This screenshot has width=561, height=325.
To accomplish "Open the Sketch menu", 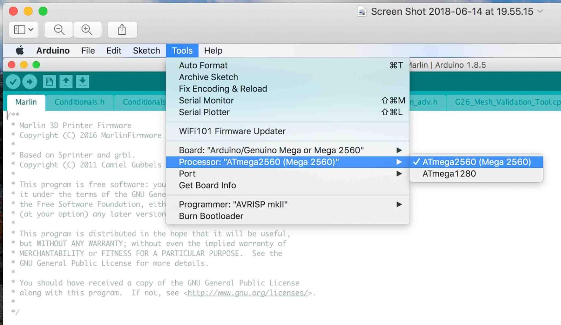I will (x=146, y=50).
